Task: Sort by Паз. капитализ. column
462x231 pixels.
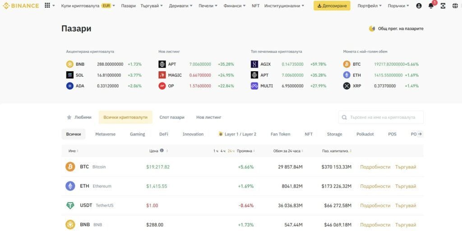Action: pyautogui.click(x=337, y=151)
